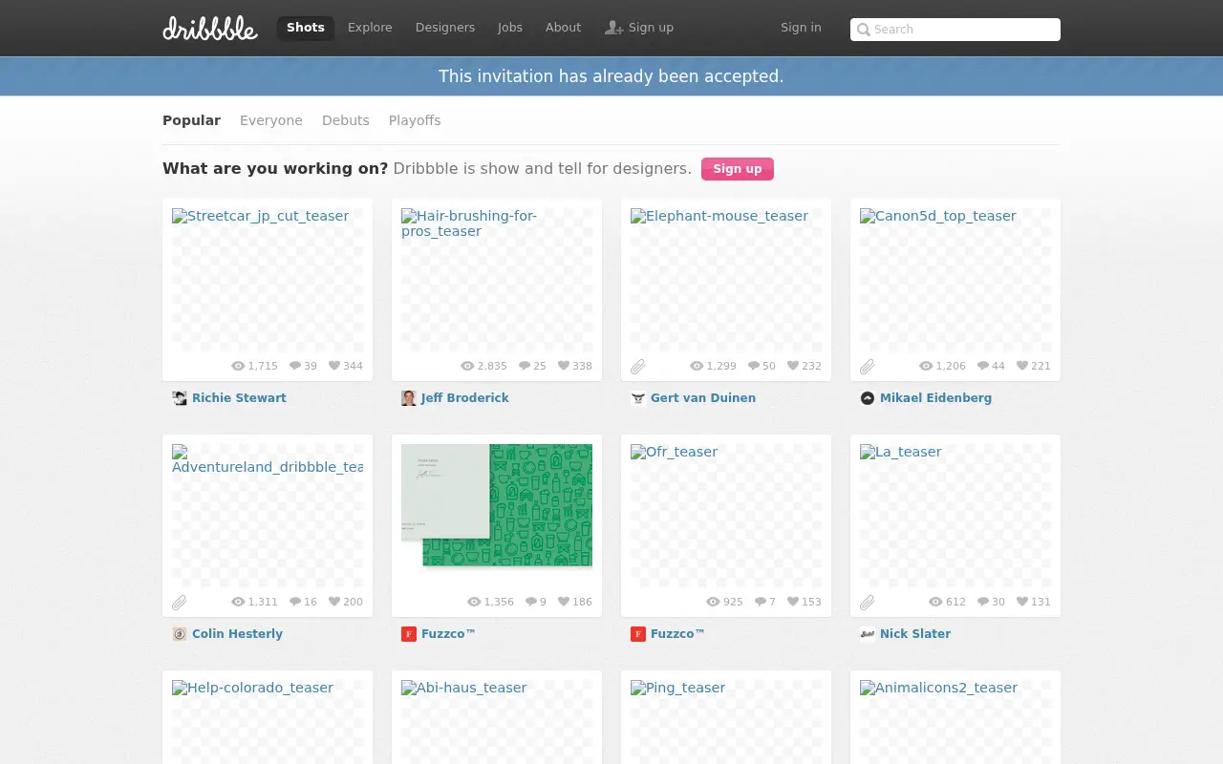Click the heart icon with 131 likes
This screenshot has width=1223, height=764.
[1022, 602]
